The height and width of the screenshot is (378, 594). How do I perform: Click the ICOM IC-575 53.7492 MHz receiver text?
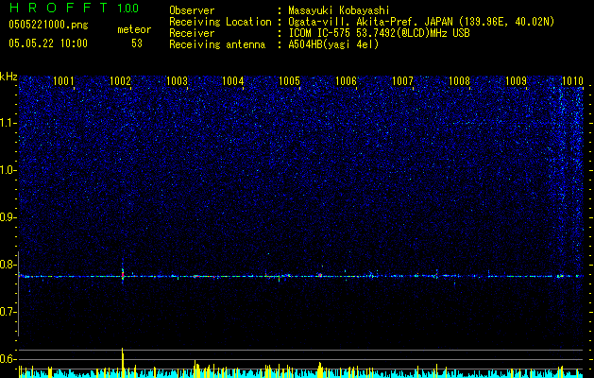coord(379,33)
